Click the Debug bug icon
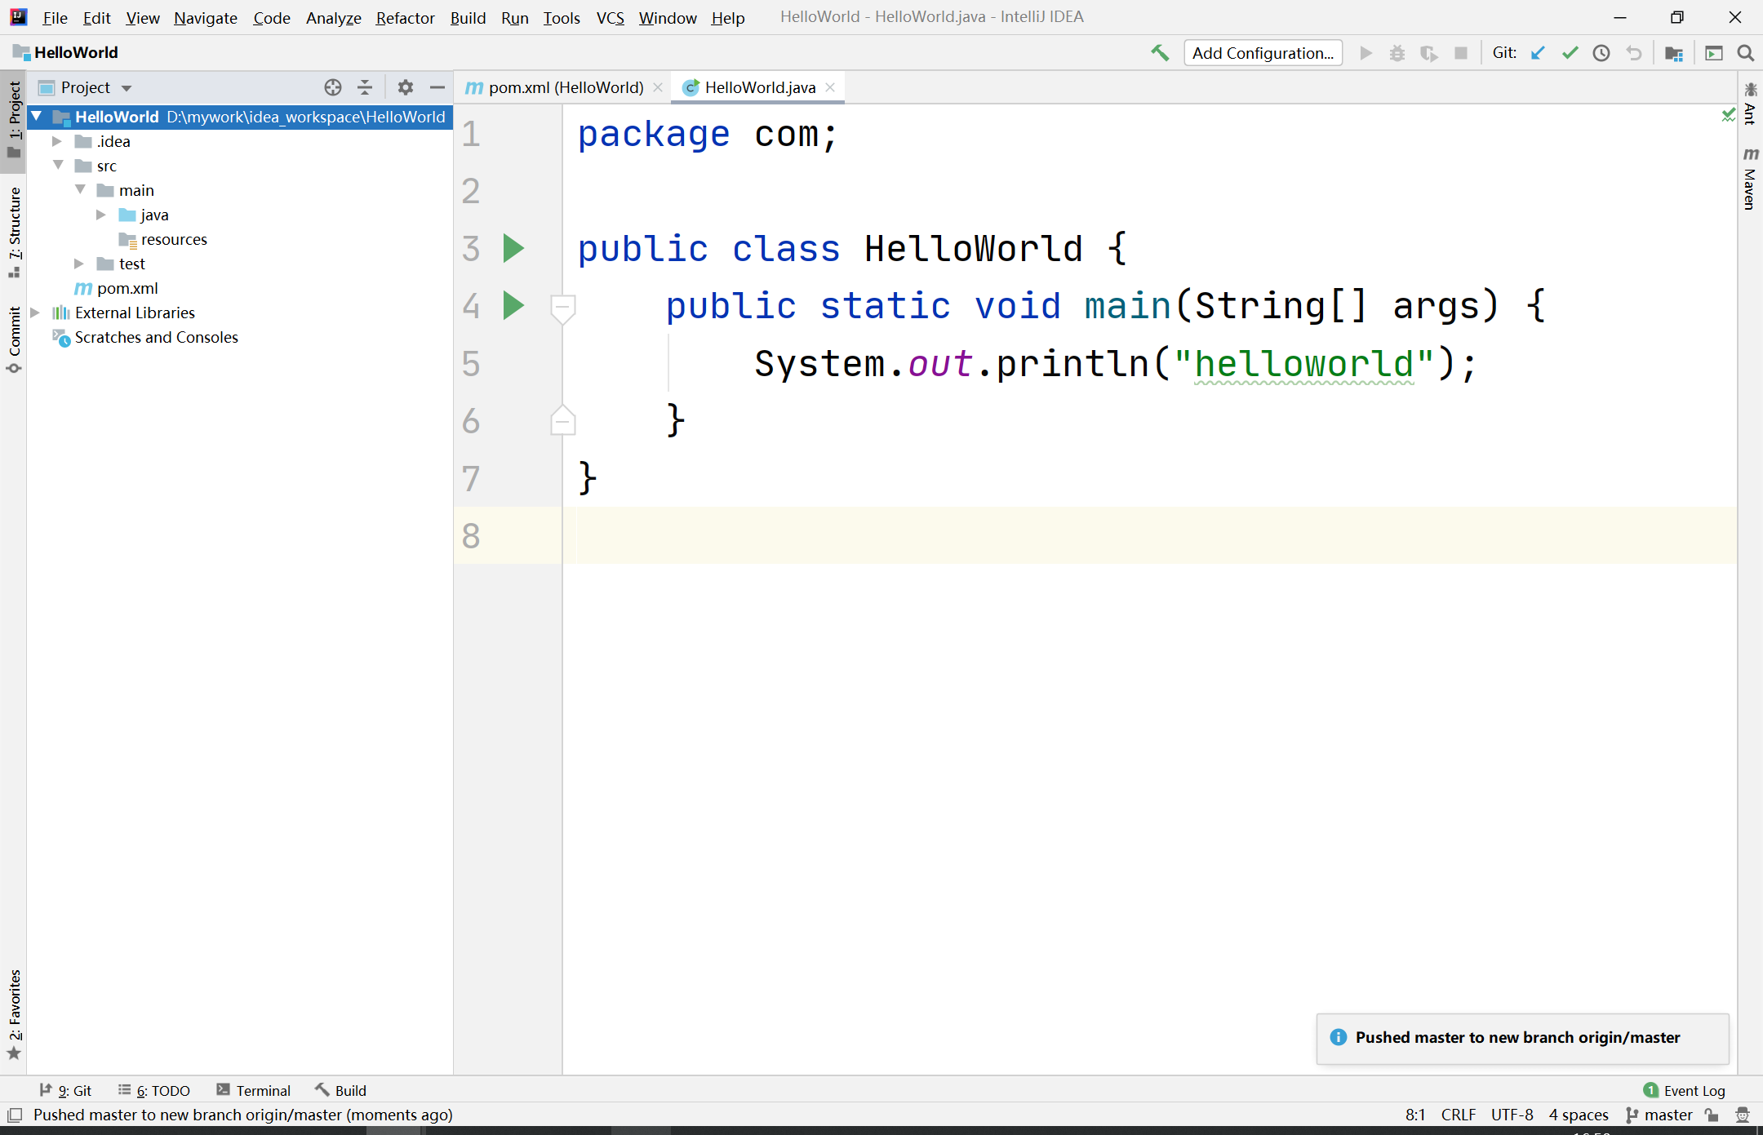 (x=1397, y=53)
